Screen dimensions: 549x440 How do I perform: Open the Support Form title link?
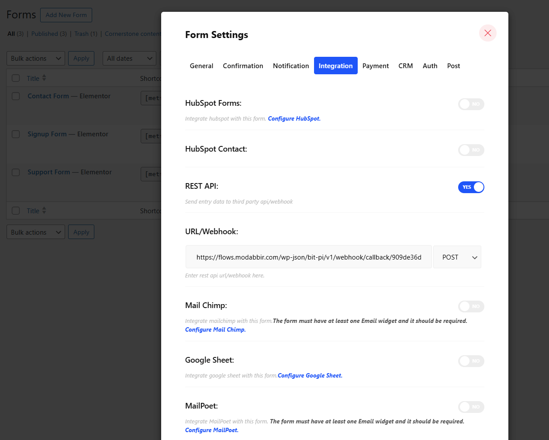[x=48, y=172]
